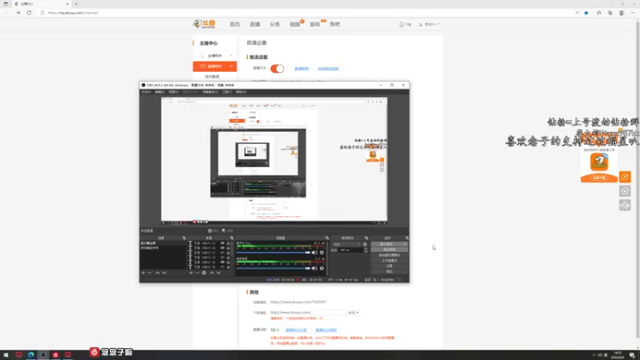640x360 pixels.
Task: Move the source down in the OBS Sources panel
Action: 218,273
